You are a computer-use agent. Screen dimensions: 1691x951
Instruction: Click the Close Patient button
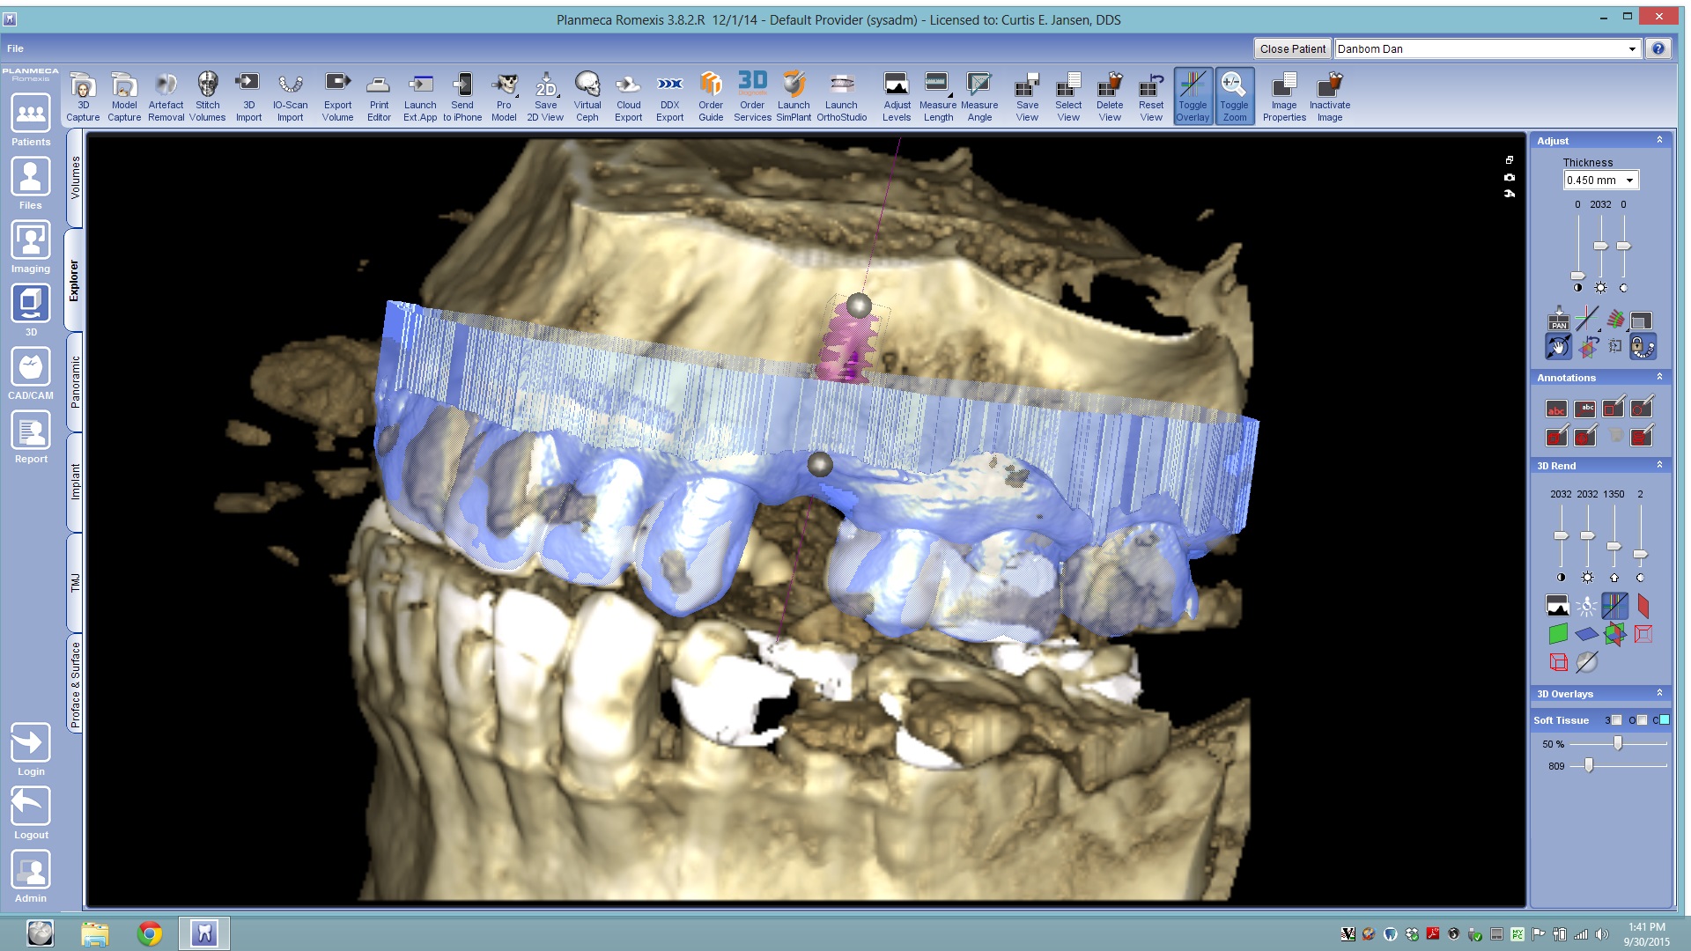[x=1292, y=49]
